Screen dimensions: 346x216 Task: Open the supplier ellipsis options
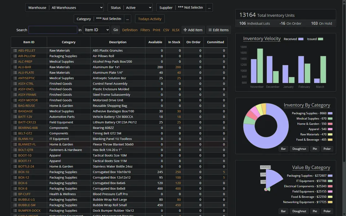209,7
